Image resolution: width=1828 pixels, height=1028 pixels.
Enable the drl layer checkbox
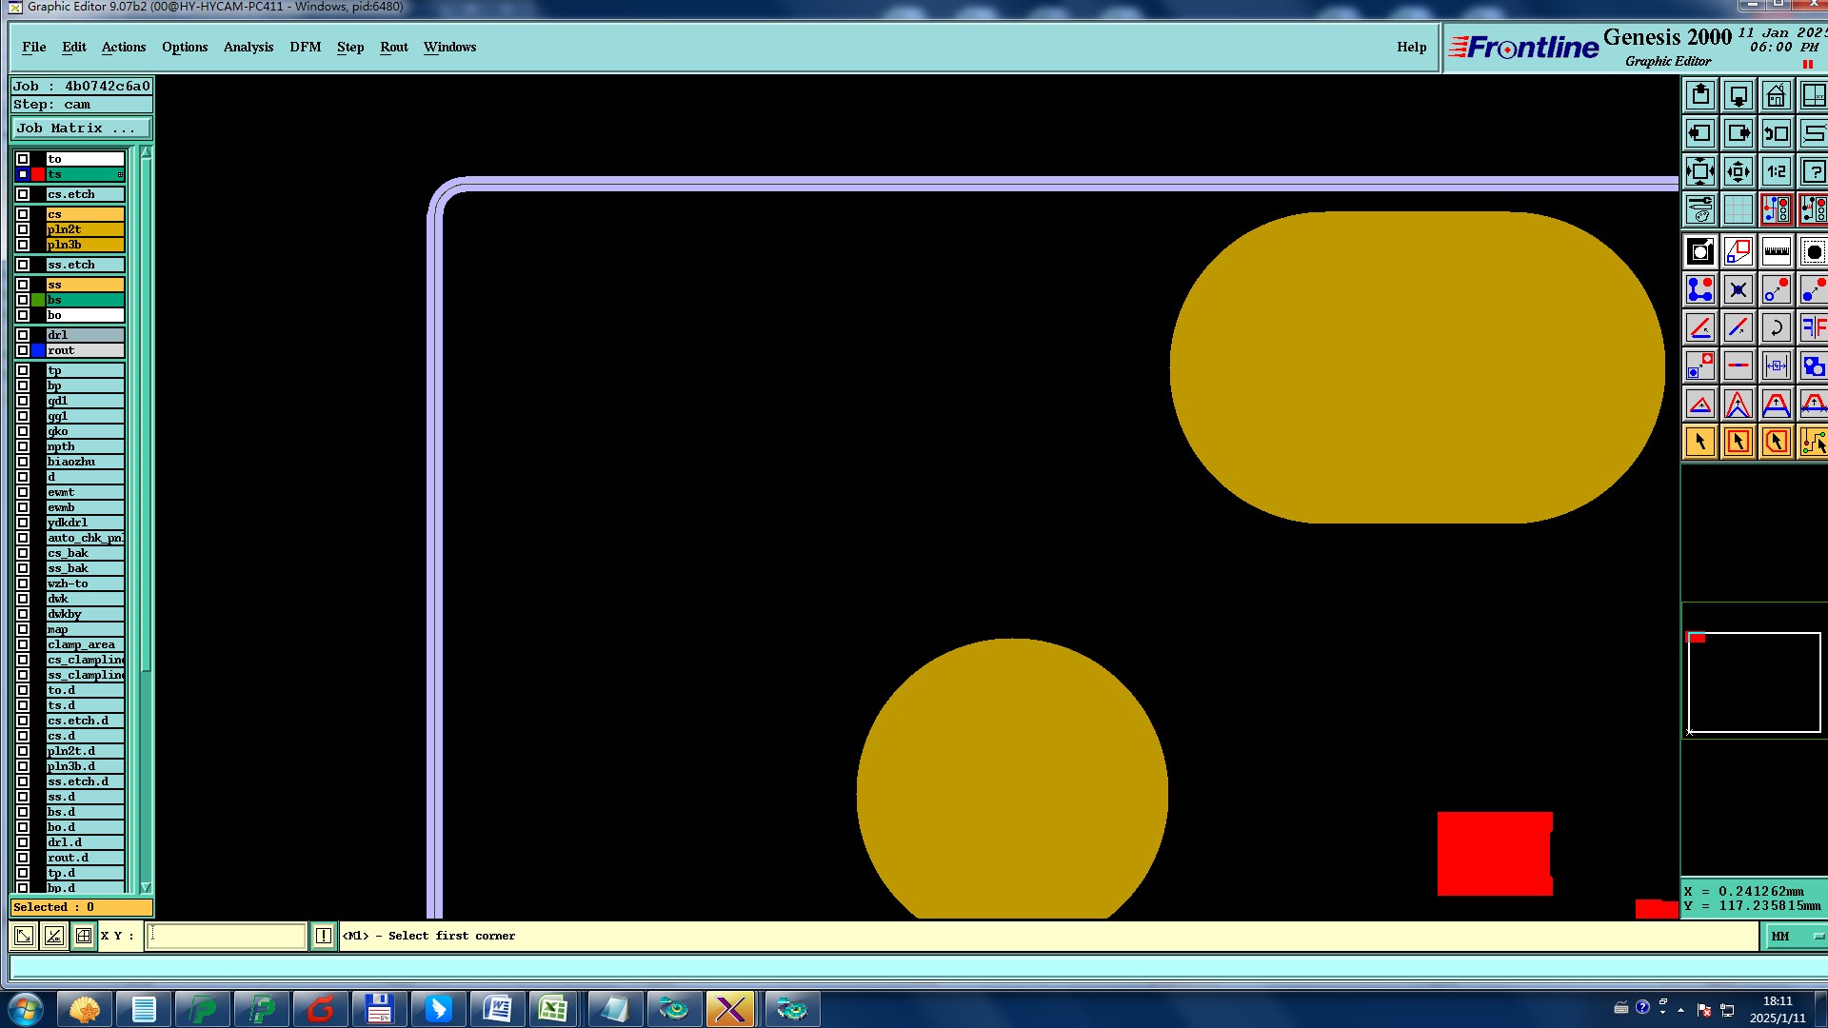pyautogui.click(x=23, y=335)
